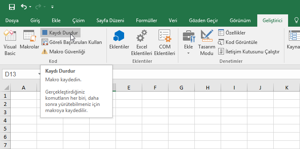Click the Undo arrow icon

[24, 7]
